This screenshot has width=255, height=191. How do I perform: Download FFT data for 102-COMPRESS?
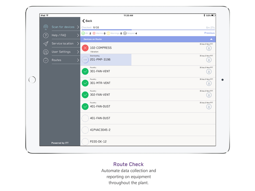coord(209,48)
